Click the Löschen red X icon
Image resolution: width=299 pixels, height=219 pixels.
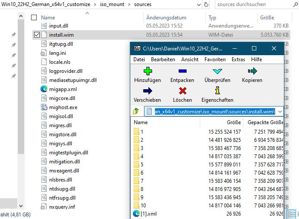pyautogui.click(x=183, y=91)
